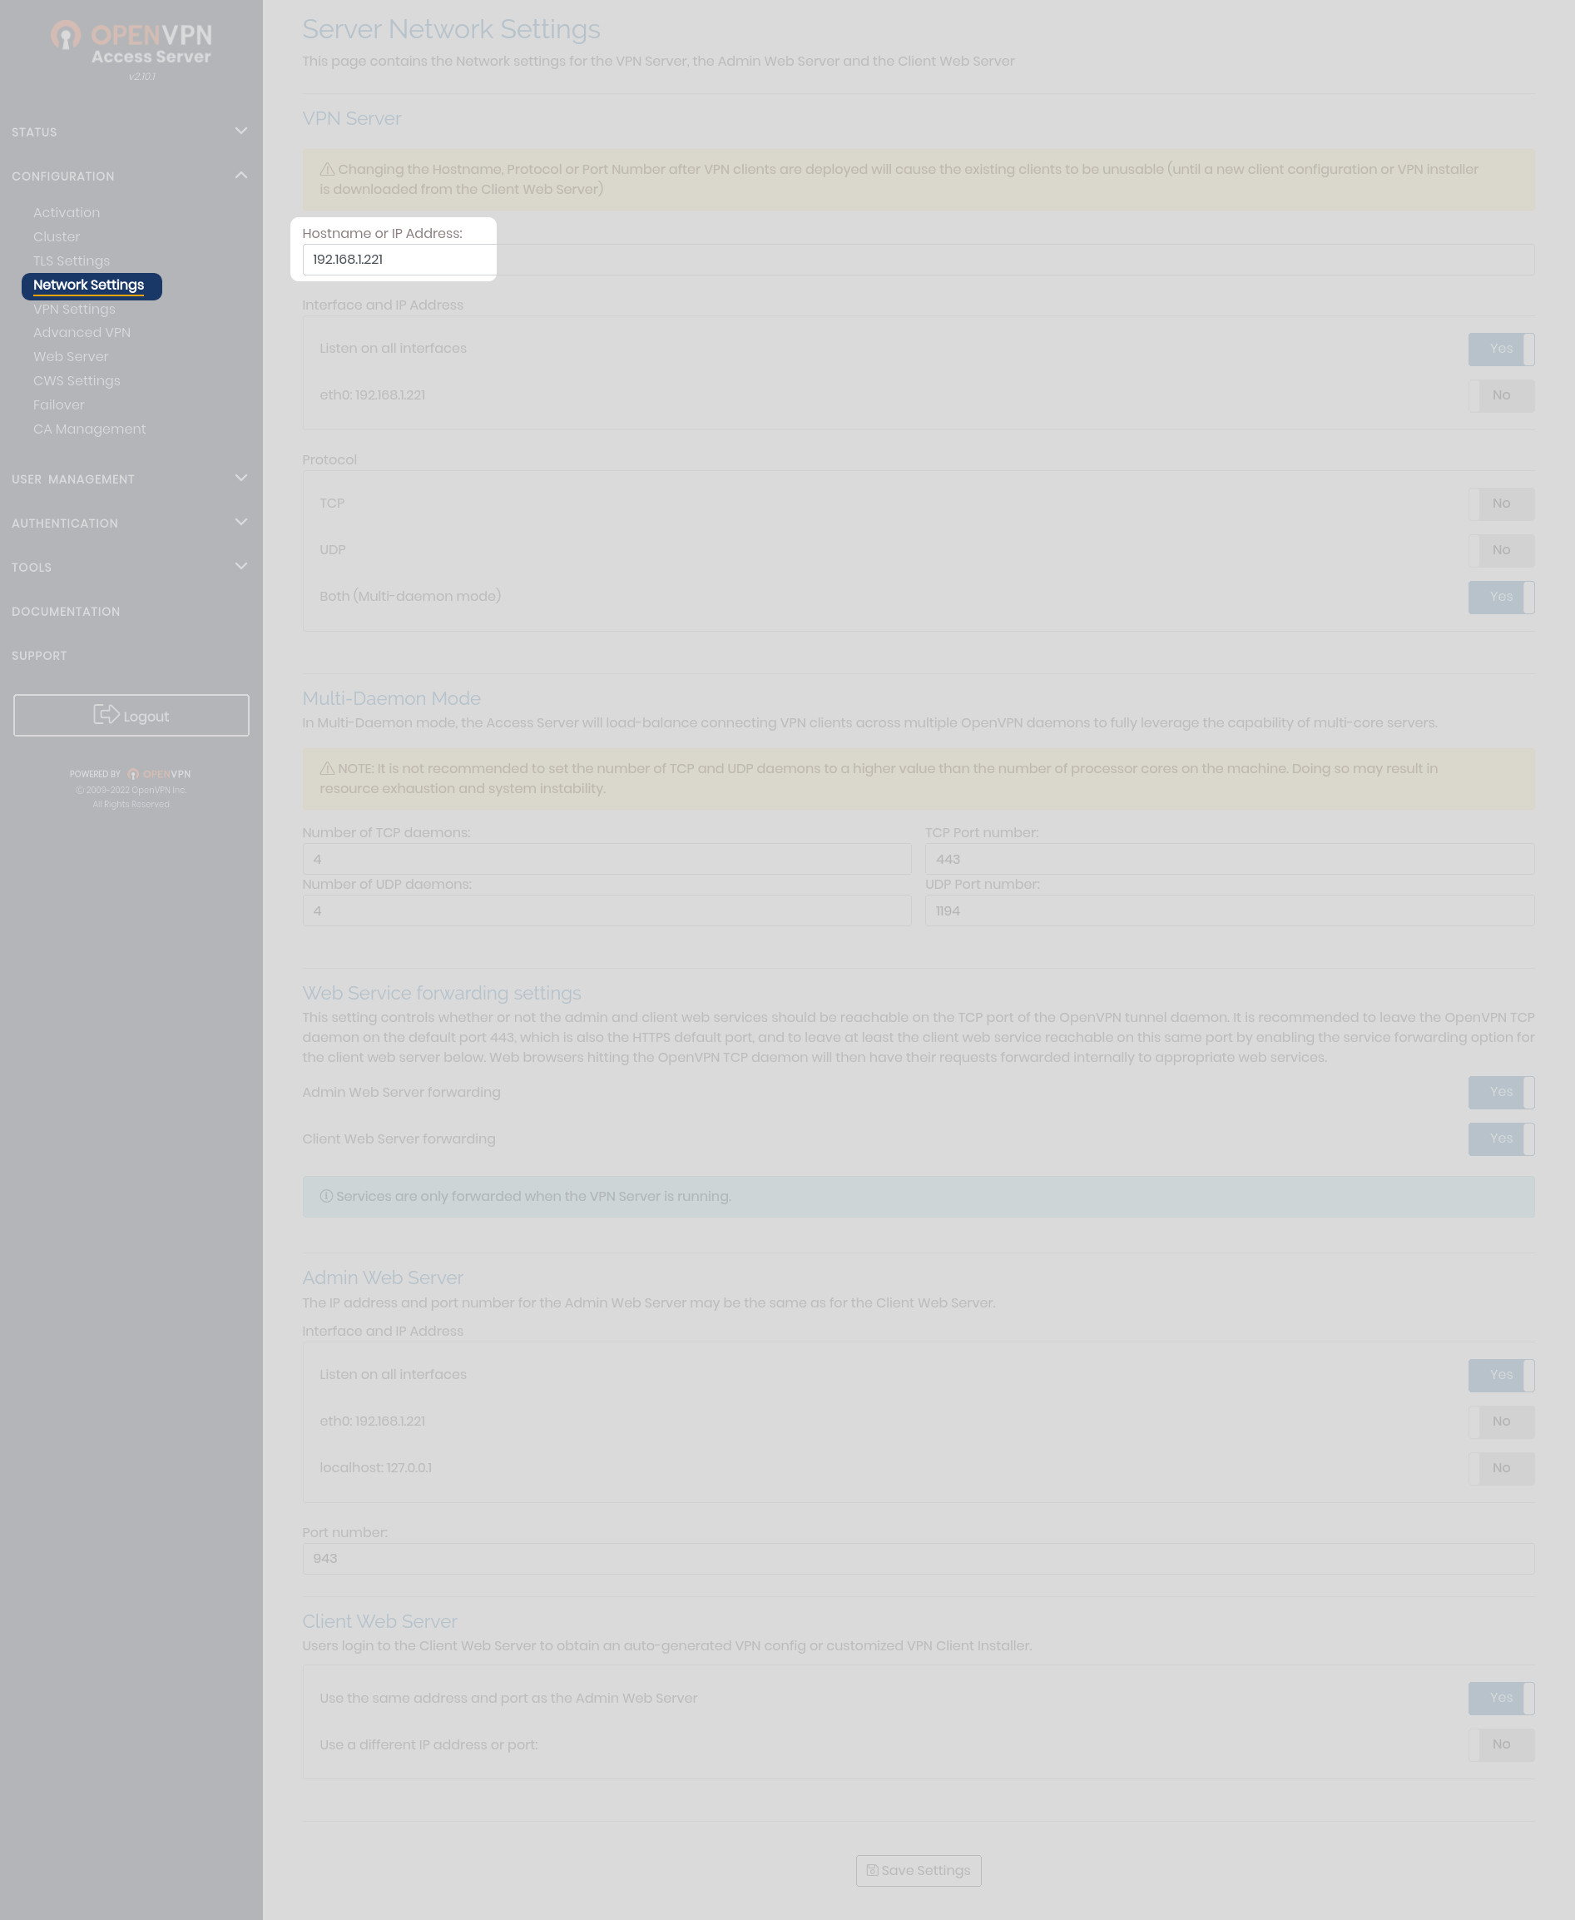Image resolution: width=1575 pixels, height=1920 pixels.
Task: Open the VPN Settings page
Action: pos(74,309)
